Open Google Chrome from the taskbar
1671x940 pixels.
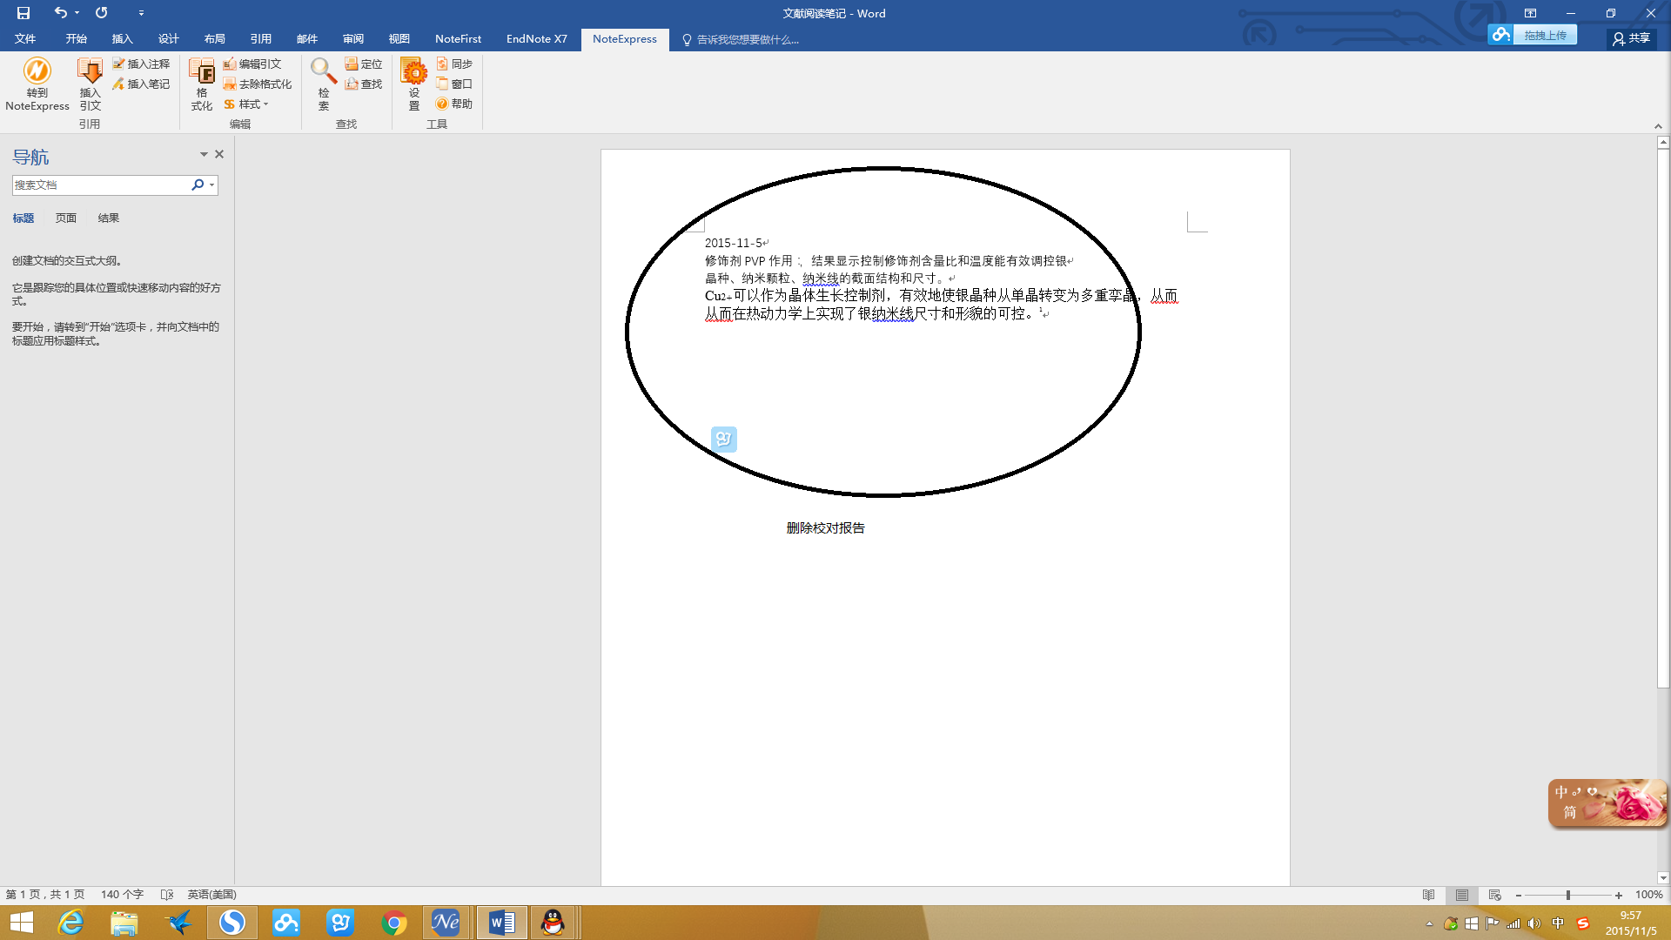click(x=394, y=923)
